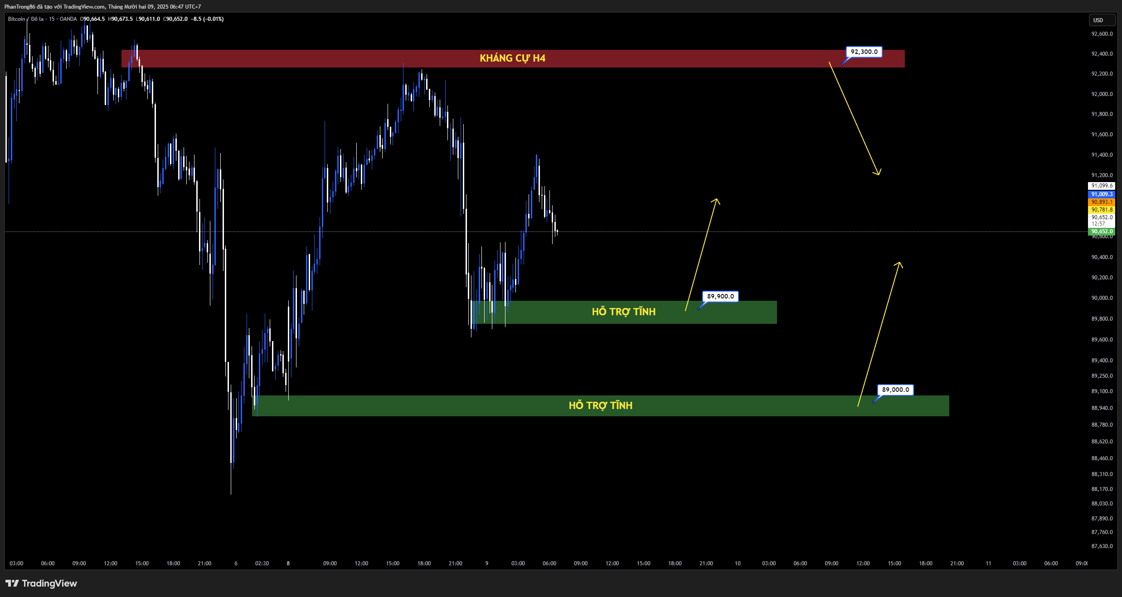Click the 12:00 time axis marker
This screenshot has height=597, width=1122.
tap(110, 563)
